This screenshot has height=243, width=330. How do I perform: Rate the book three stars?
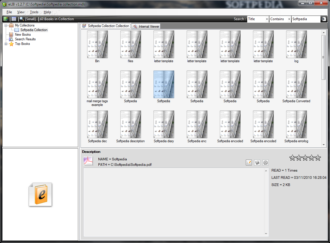(305, 158)
